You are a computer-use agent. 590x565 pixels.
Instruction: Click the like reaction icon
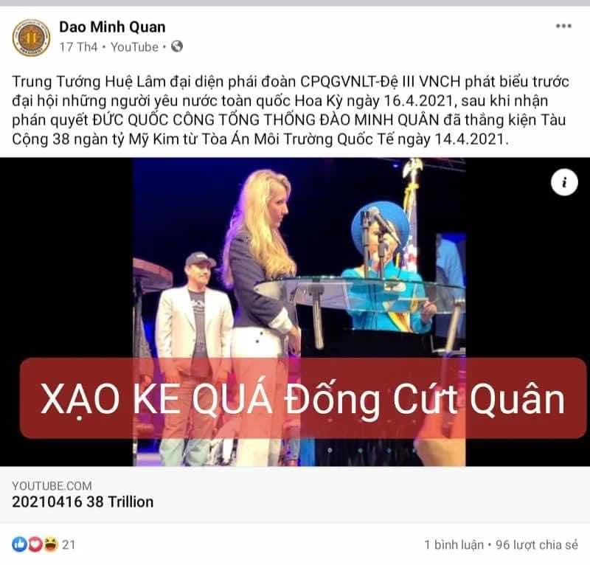pyautogui.click(x=19, y=544)
